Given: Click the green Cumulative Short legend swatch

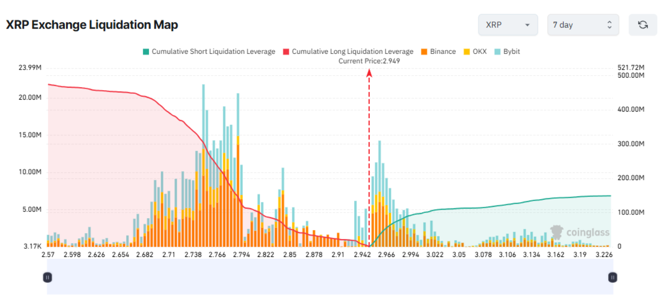Looking at the screenshot, I should (x=146, y=51).
